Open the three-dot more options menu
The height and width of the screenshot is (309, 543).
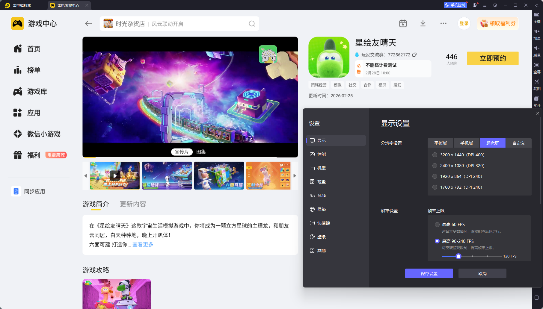point(444,23)
